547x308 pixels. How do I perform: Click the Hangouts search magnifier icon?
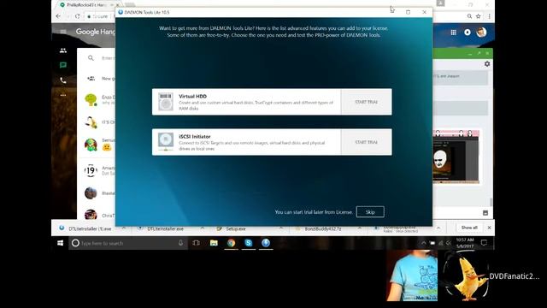[91, 58]
